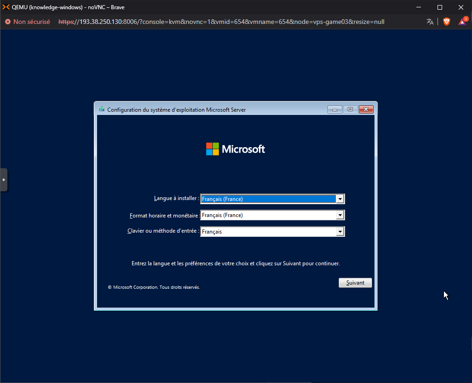This screenshot has width=472, height=383.
Task: Click the 'Entrez la langue et les préférences' instruction text
Action: point(236,263)
